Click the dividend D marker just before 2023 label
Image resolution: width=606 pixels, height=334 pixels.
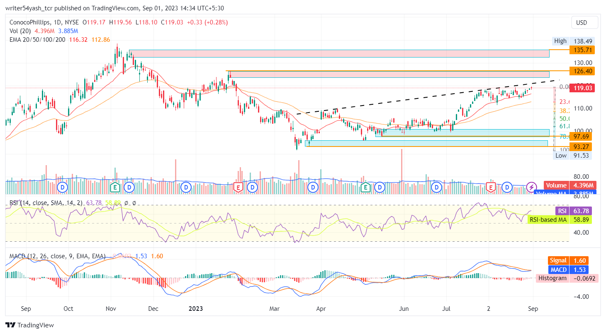click(x=186, y=187)
